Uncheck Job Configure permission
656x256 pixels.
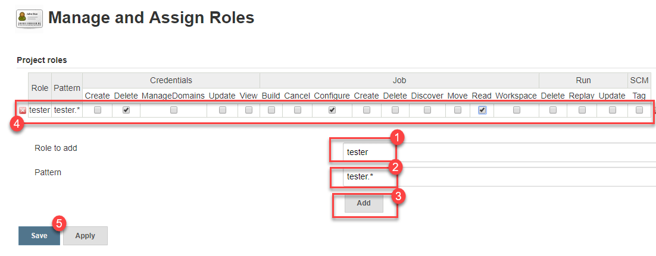tap(332, 110)
